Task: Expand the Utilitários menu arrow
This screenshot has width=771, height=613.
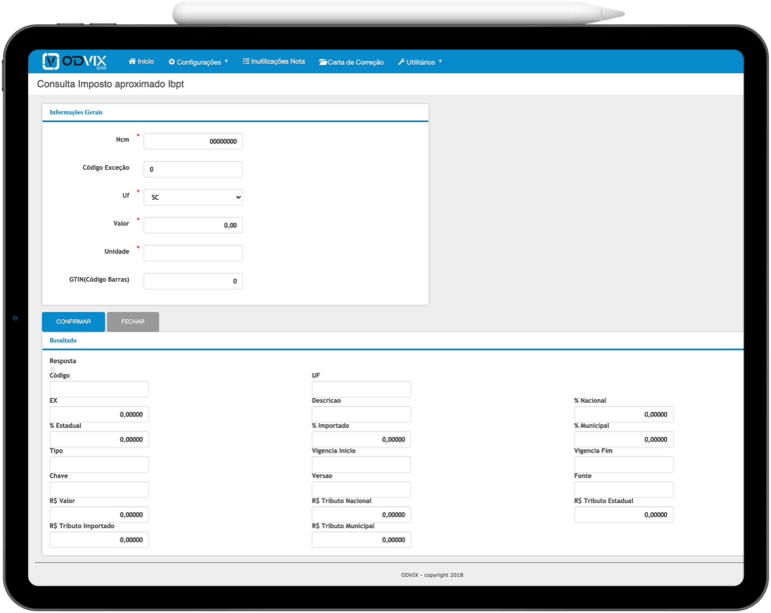Action: tap(440, 62)
